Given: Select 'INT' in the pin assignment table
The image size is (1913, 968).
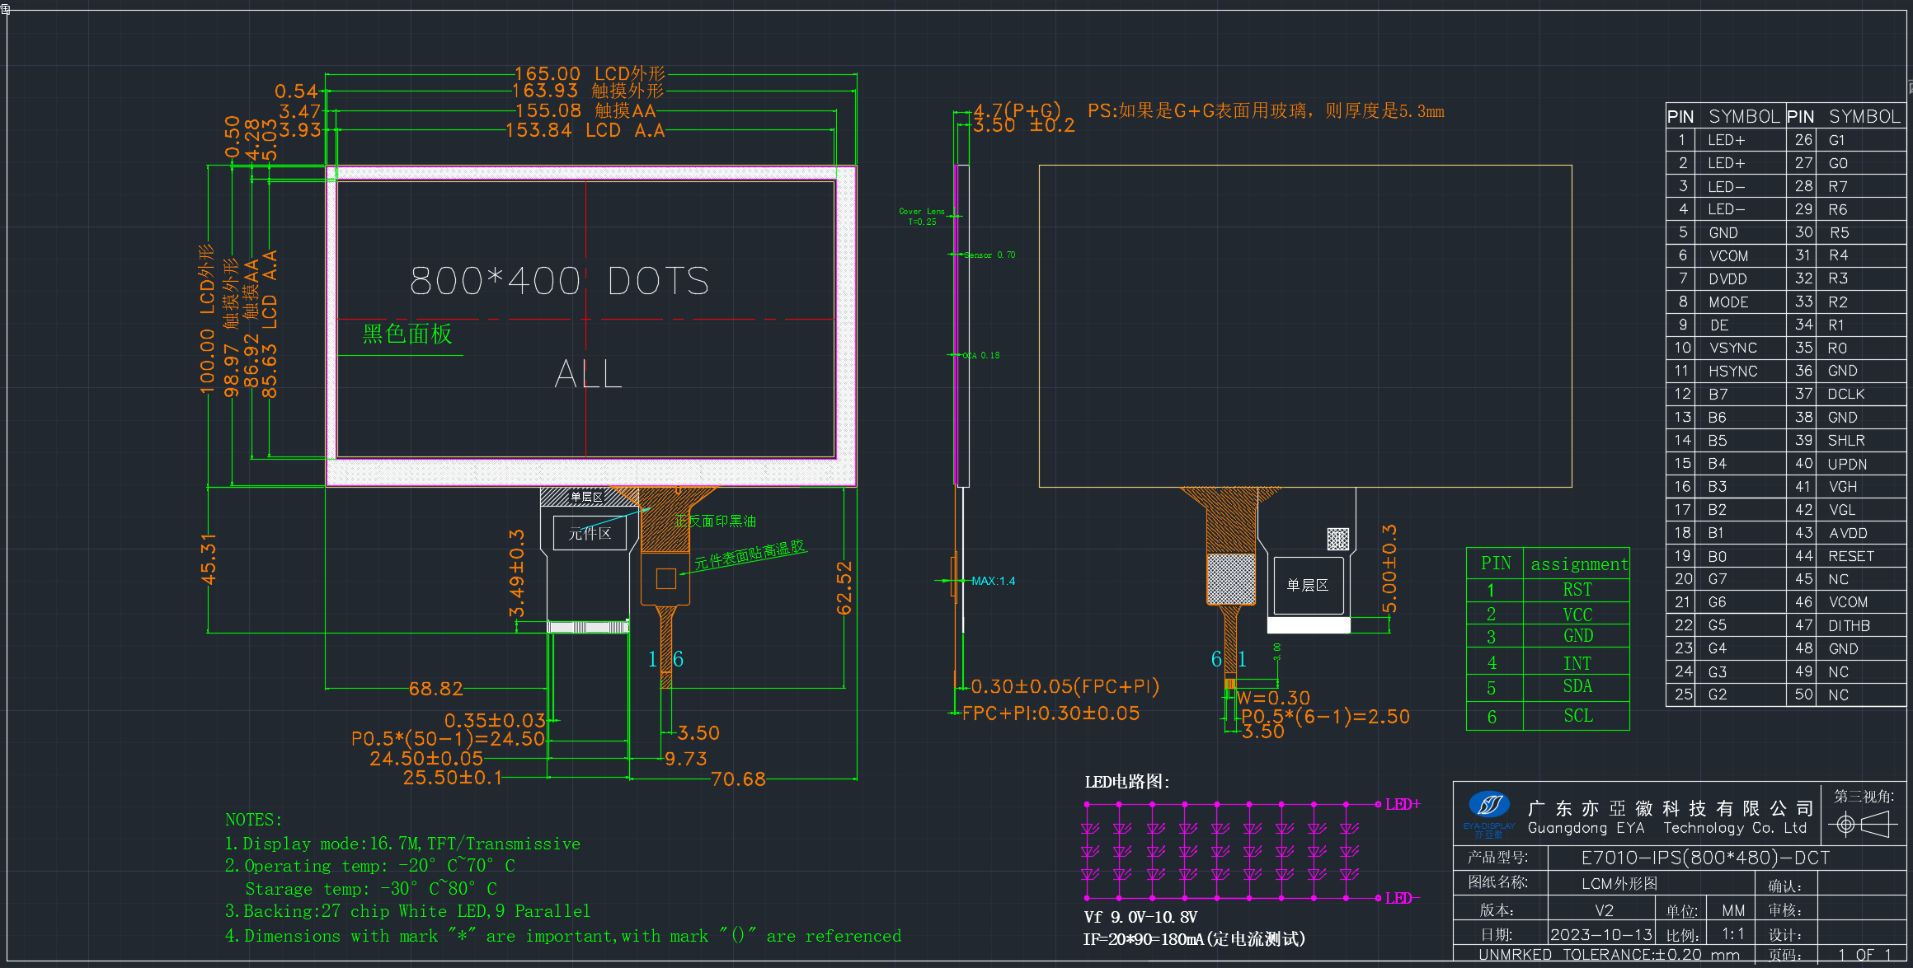Looking at the screenshot, I should 1577,663.
